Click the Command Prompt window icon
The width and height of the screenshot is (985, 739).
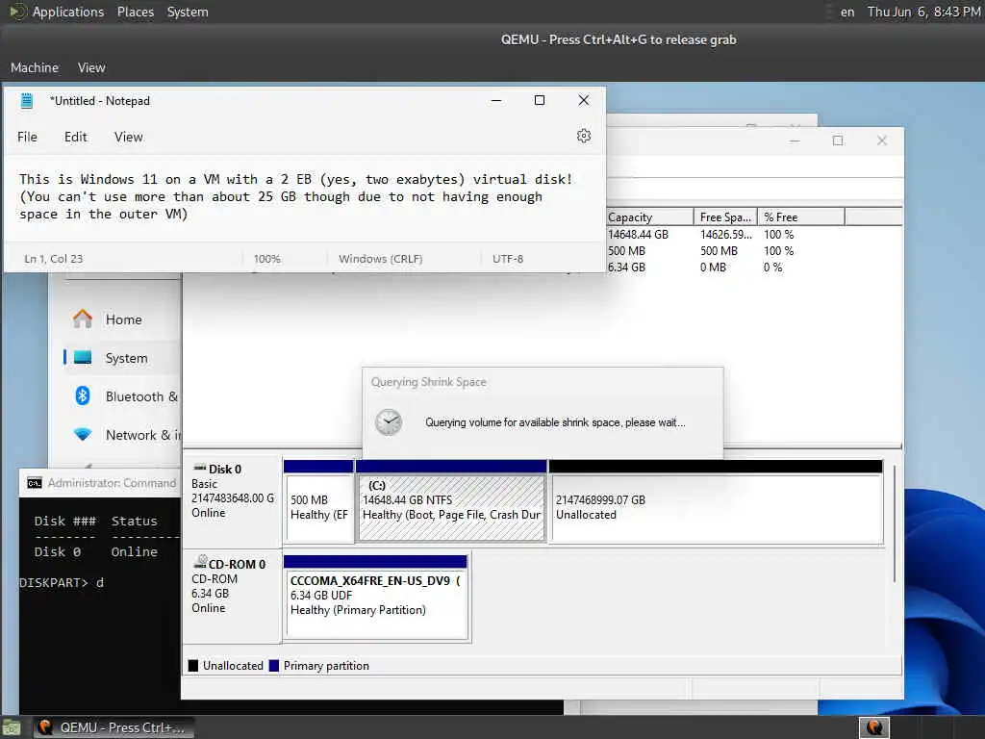coord(35,483)
